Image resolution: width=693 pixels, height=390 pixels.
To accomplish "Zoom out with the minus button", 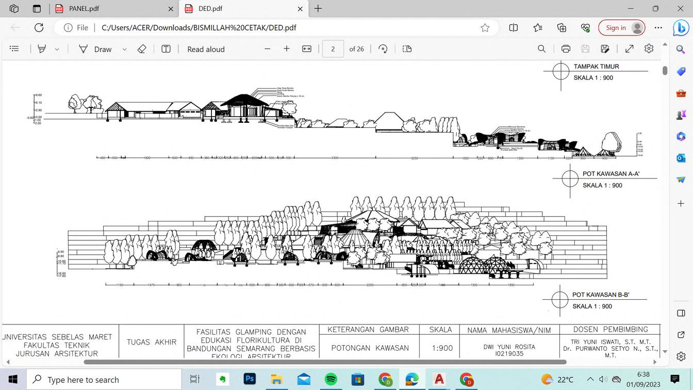I will pos(267,49).
